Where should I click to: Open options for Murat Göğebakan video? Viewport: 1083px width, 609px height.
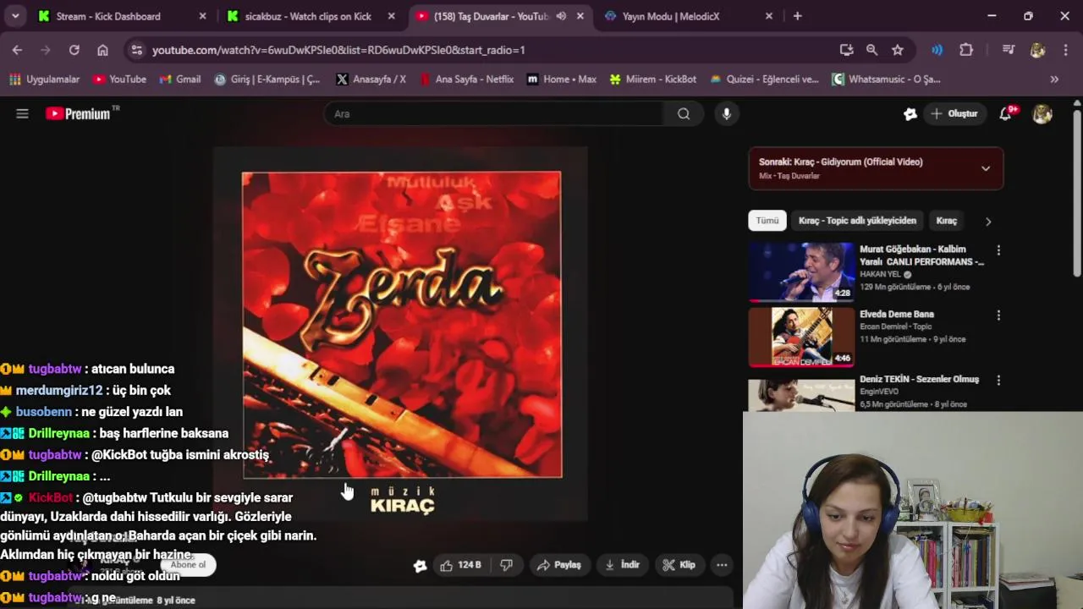click(998, 250)
